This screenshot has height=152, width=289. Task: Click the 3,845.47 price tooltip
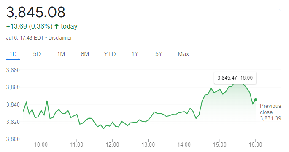235,78
